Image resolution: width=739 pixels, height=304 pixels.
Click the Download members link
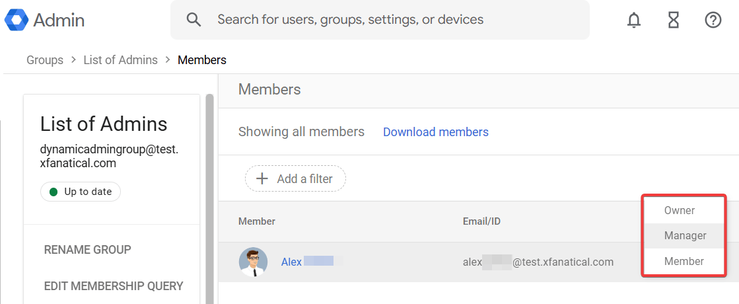point(436,132)
